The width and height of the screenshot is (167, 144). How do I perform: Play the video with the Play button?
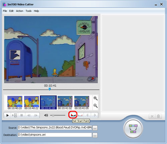7,115
